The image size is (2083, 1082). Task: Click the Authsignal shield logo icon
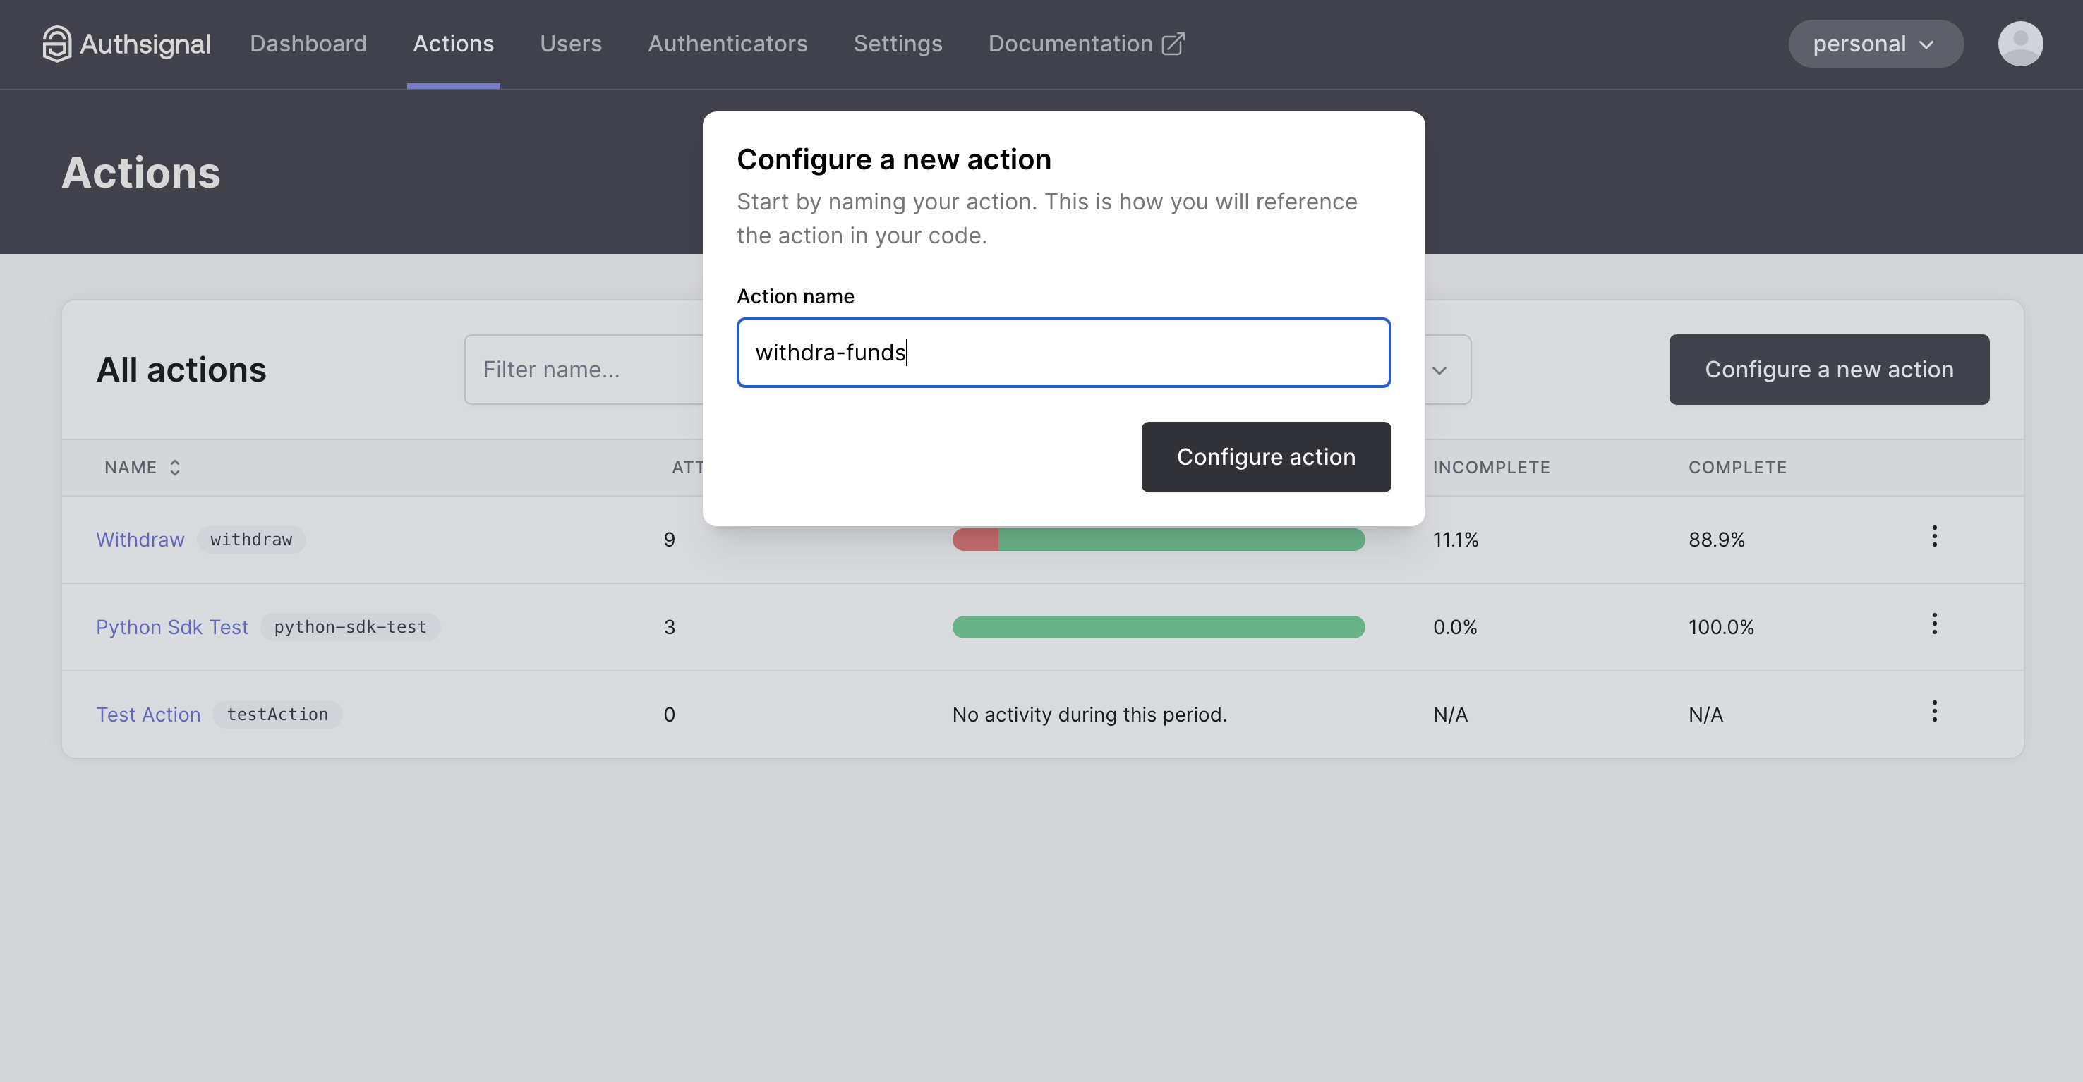pos(56,44)
